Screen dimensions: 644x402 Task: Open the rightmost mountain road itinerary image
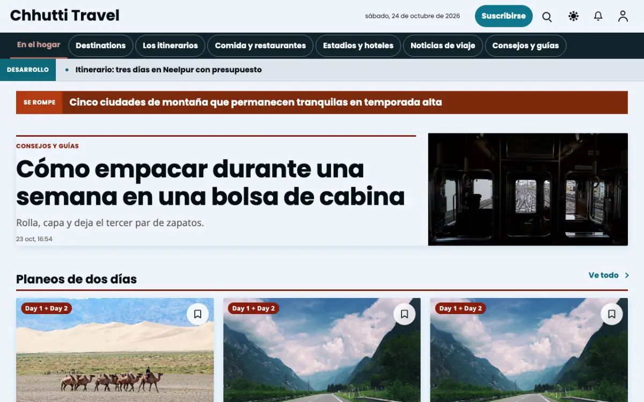tap(529, 350)
